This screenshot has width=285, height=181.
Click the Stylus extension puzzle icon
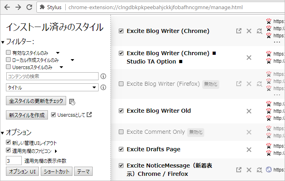pos(42,7)
